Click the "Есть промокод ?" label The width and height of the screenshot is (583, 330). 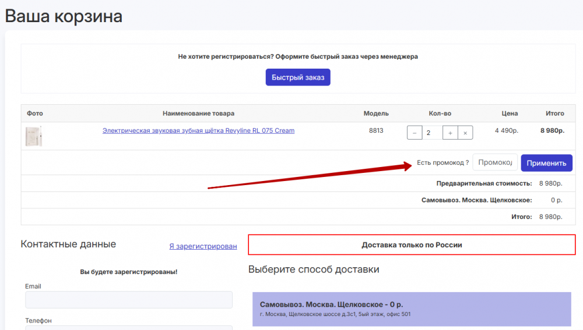point(443,162)
